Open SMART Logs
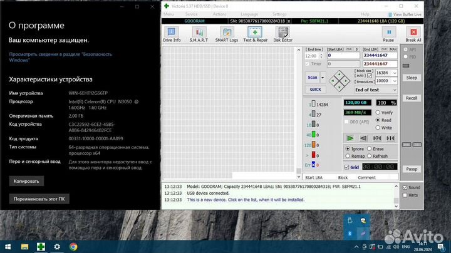This screenshot has height=253, width=451. click(226, 35)
